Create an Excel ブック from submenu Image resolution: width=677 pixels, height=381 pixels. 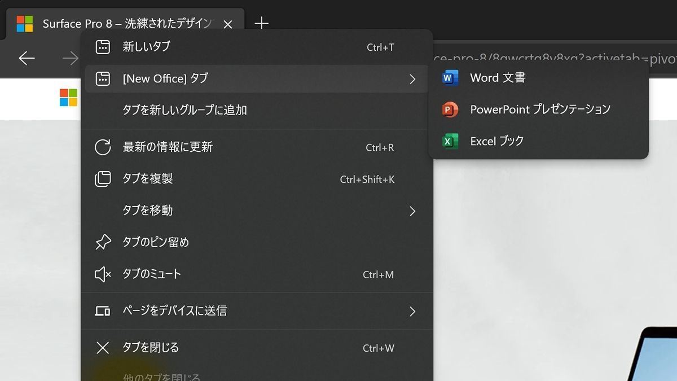(539, 141)
